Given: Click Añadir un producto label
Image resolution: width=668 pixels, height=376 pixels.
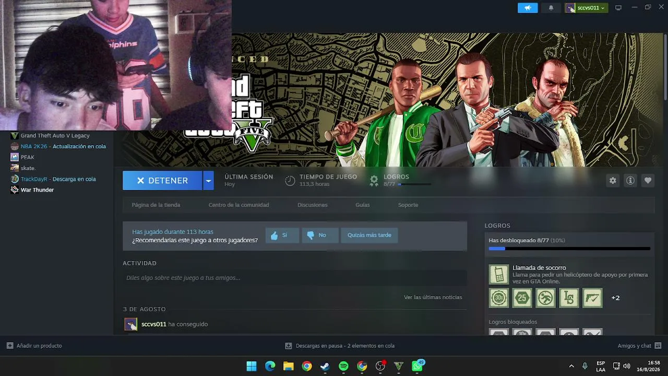Looking at the screenshot, I should click(39, 346).
